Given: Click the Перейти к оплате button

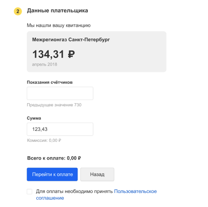Looking at the screenshot, I should point(52,174).
